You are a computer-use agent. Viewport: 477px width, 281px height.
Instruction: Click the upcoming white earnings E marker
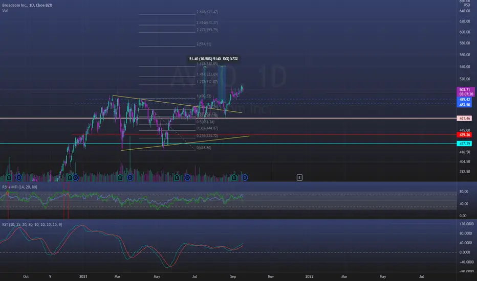coord(299,177)
